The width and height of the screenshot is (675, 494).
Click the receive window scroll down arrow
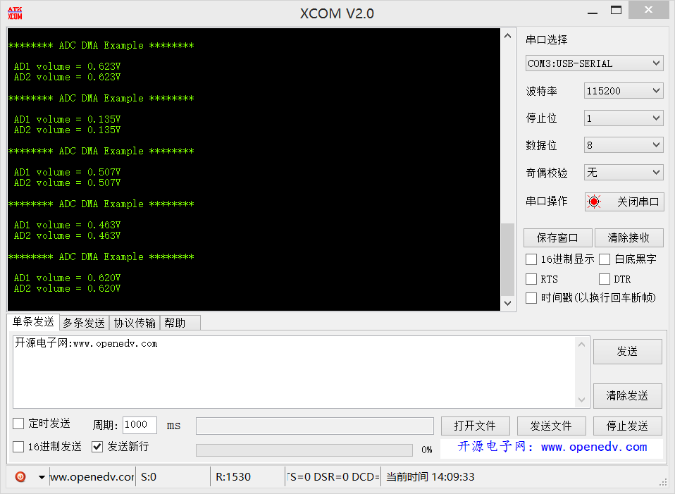pyautogui.click(x=508, y=303)
